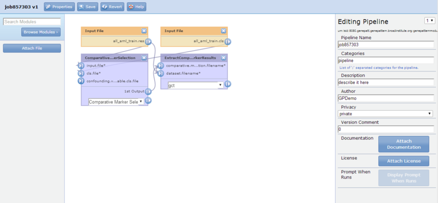Edit the Description field
This screenshot has height=203, width=438.
click(386, 82)
